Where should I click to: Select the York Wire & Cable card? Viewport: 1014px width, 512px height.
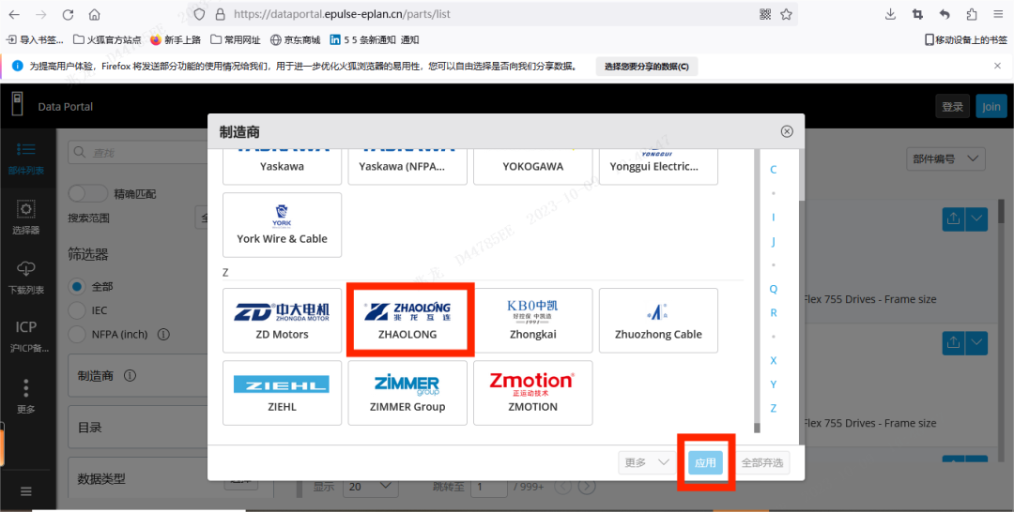pyautogui.click(x=282, y=225)
